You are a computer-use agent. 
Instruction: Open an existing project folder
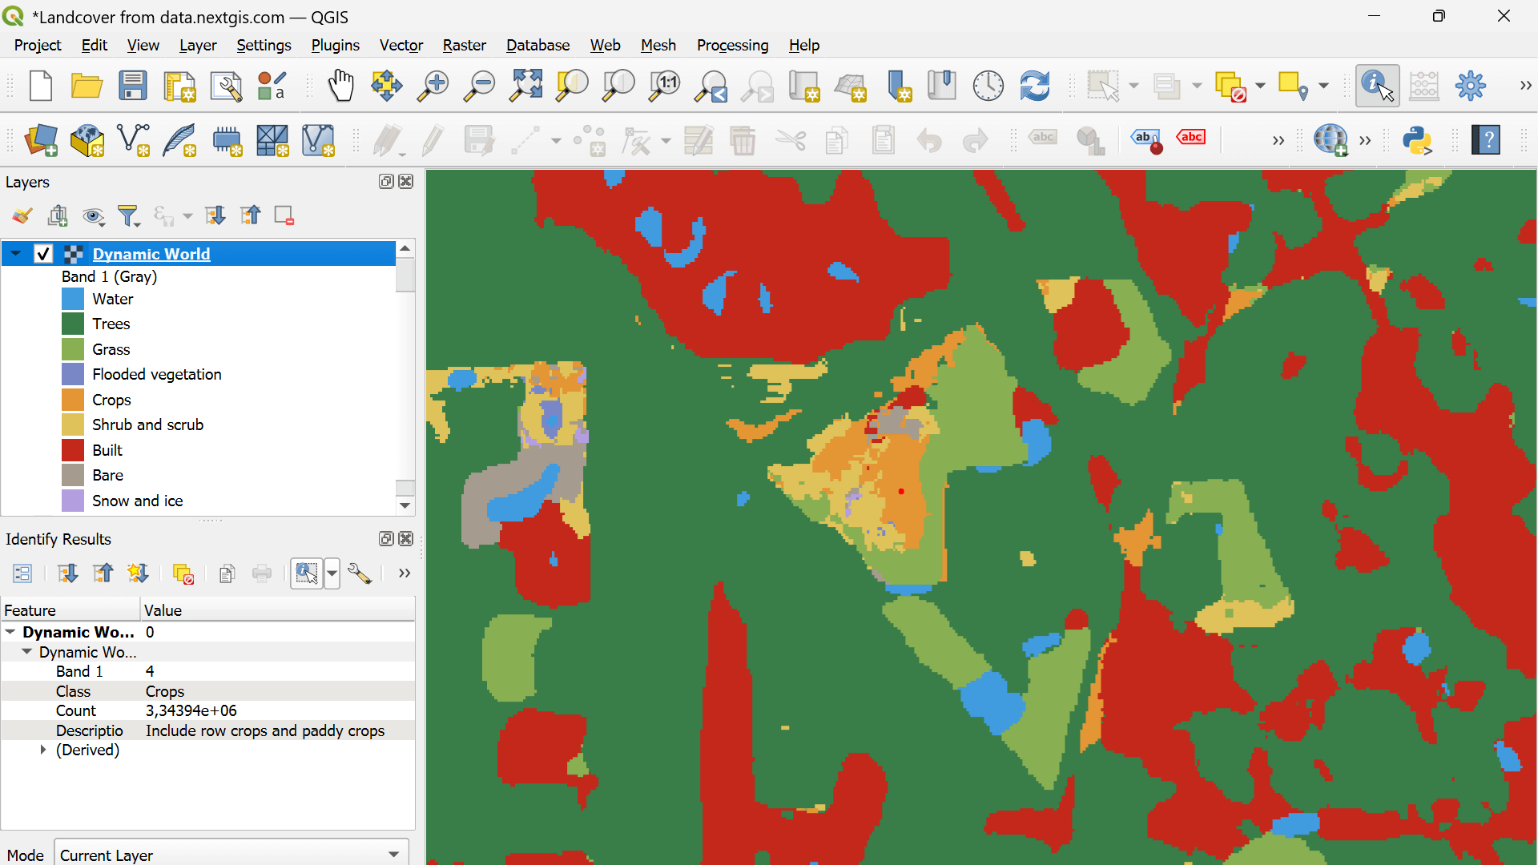[87, 86]
